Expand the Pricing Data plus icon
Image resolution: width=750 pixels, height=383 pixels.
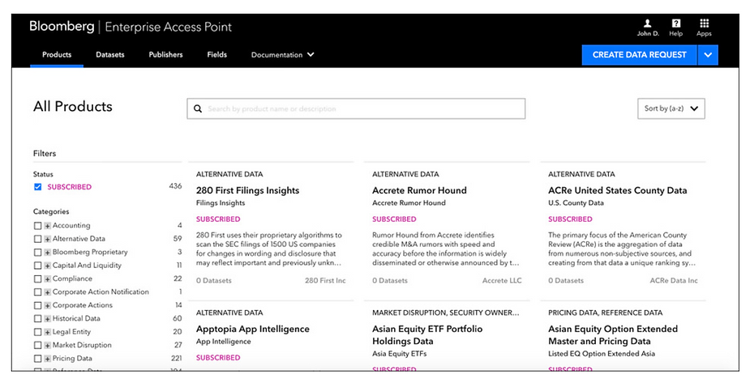pyautogui.click(x=48, y=359)
